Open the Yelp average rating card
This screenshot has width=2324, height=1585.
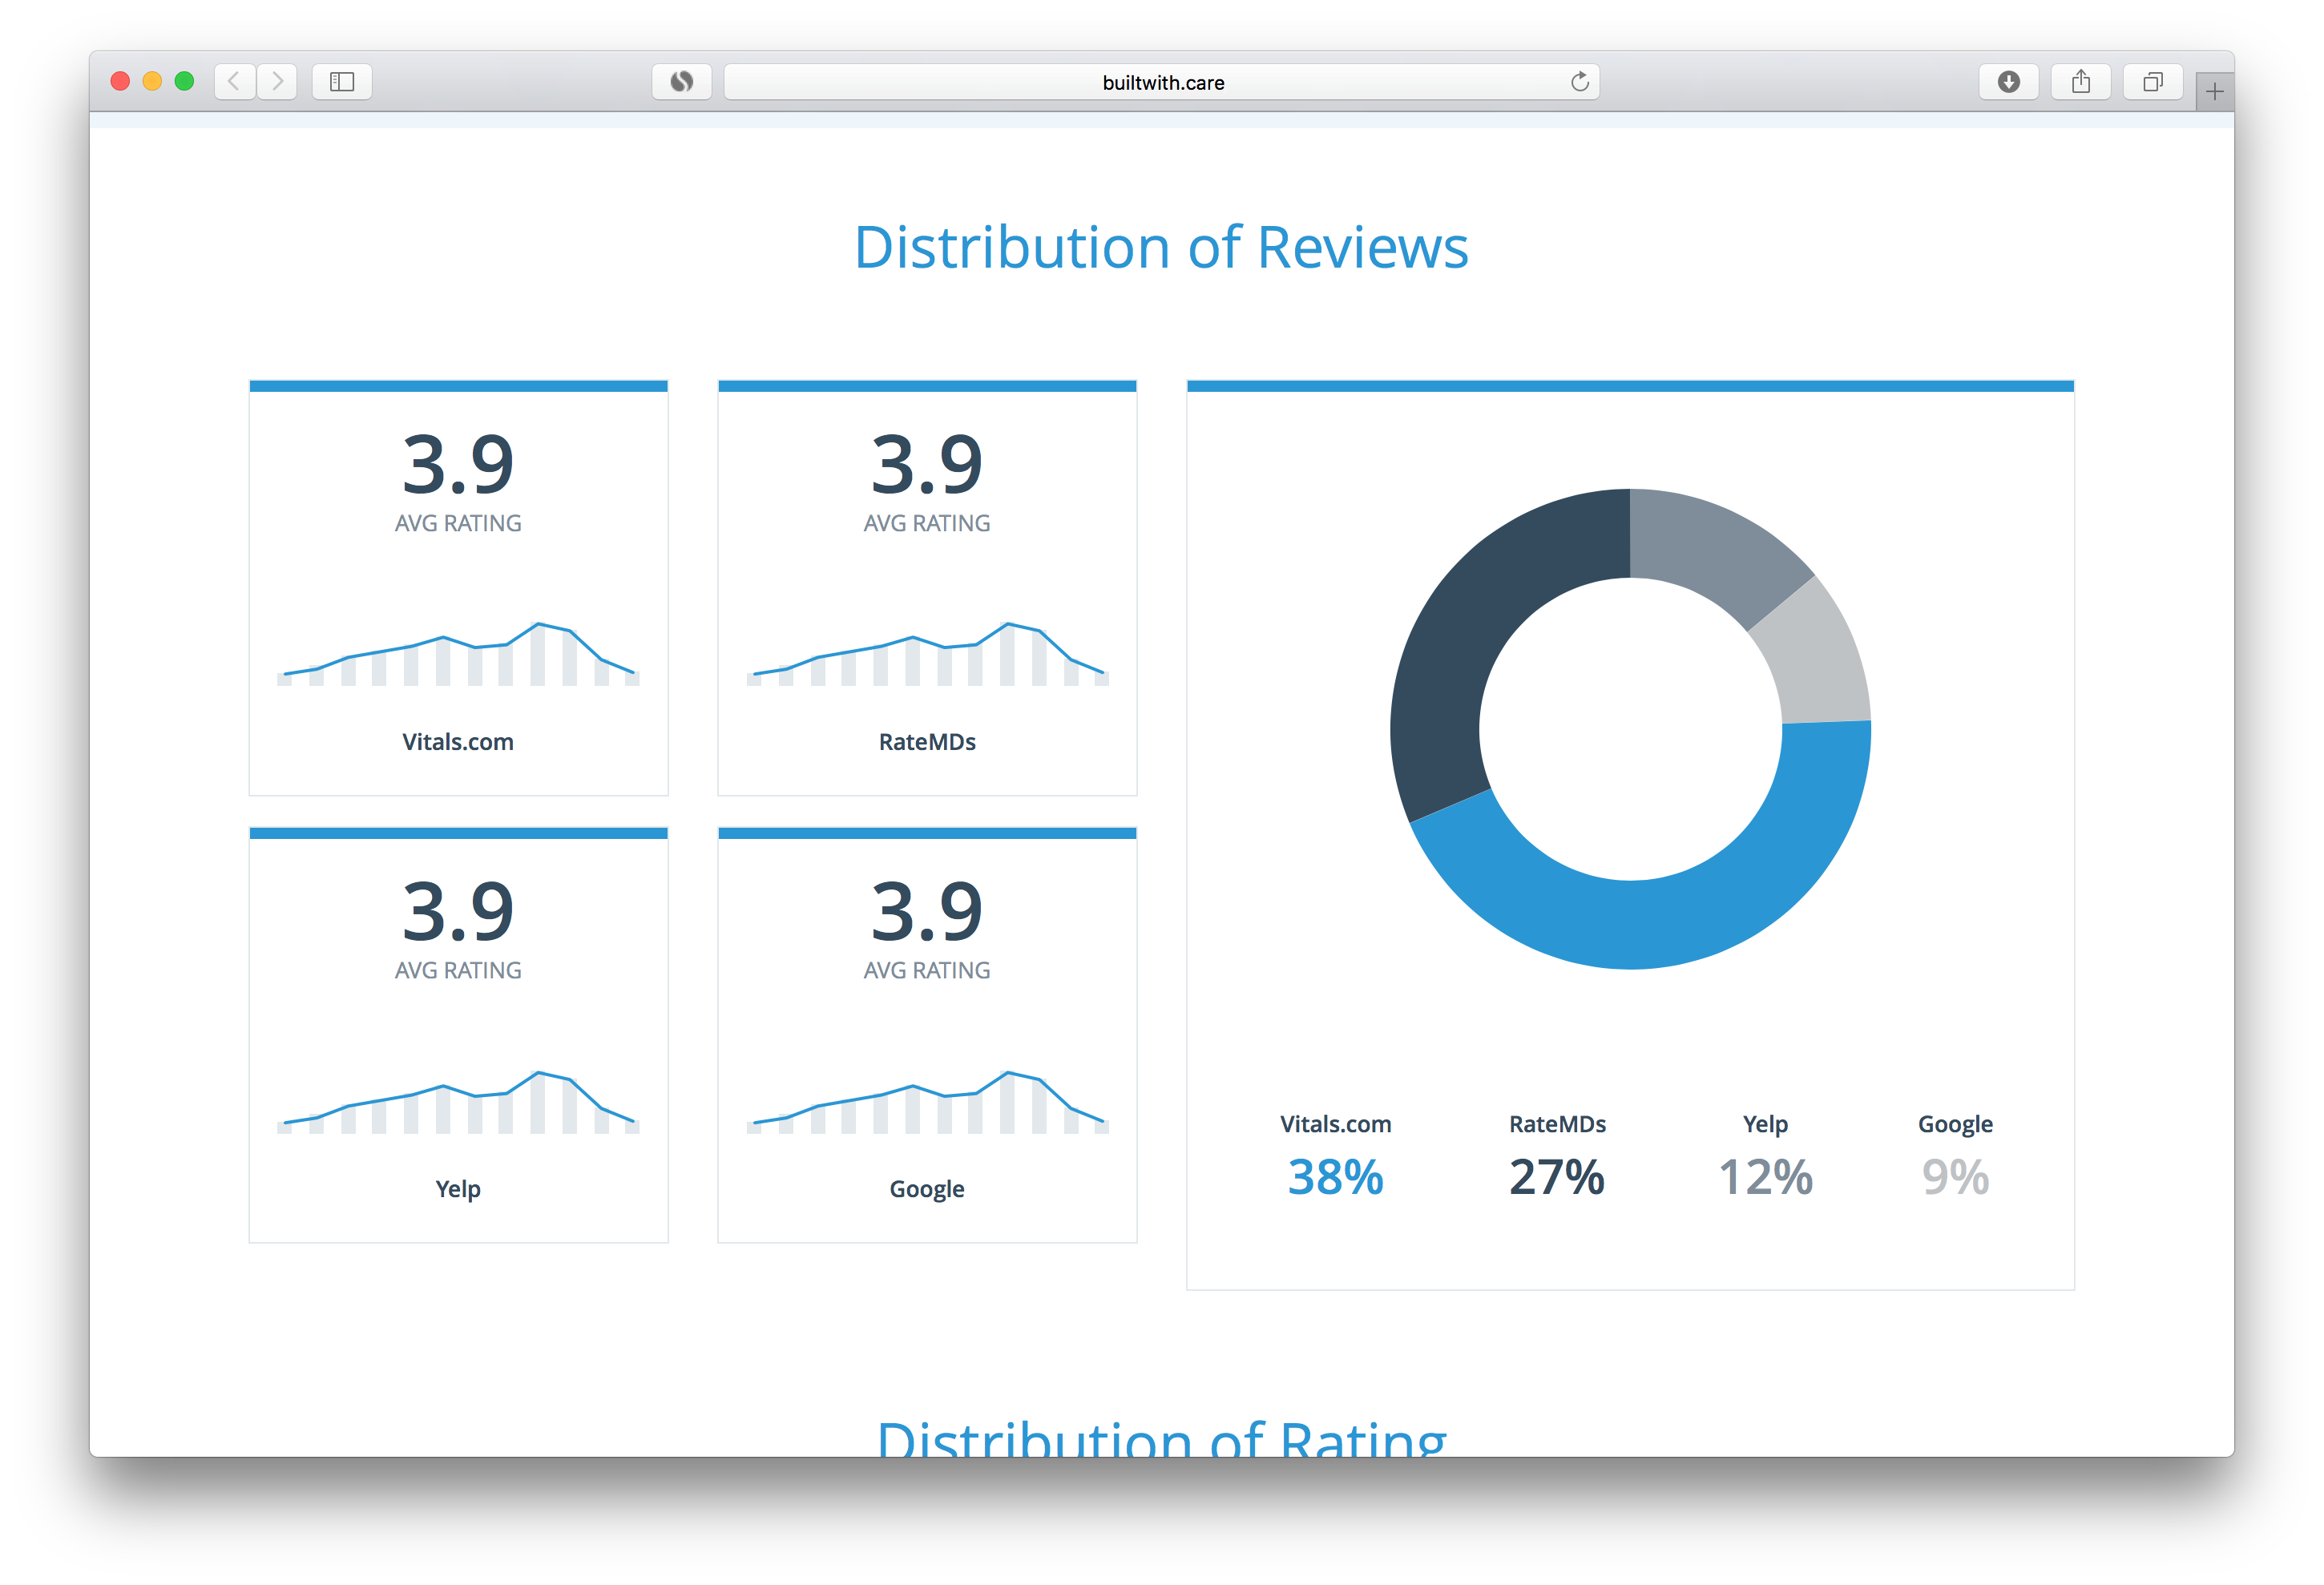tap(458, 1035)
